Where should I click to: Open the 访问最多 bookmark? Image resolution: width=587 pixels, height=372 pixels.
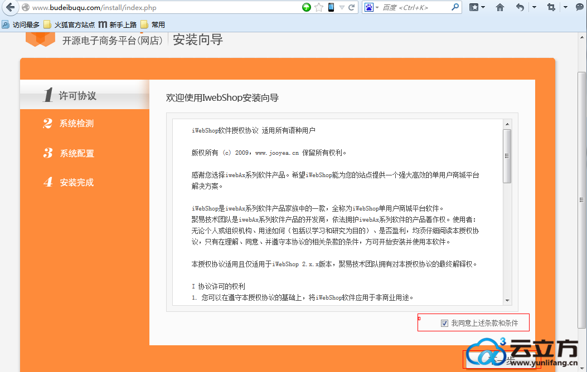21,25
